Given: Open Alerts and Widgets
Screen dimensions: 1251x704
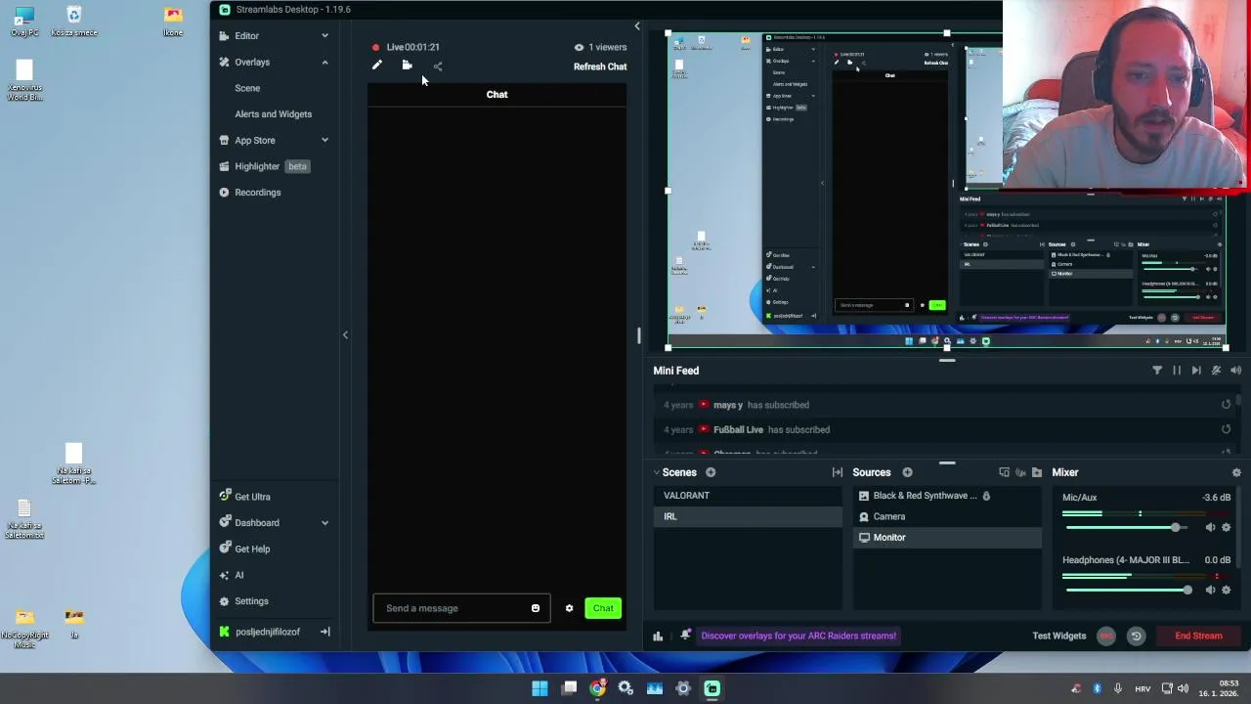Looking at the screenshot, I should click(x=273, y=114).
